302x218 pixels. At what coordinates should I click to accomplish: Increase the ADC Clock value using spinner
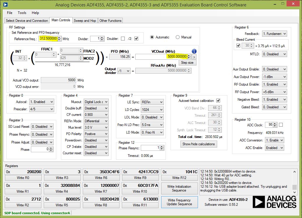pos(275,124)
